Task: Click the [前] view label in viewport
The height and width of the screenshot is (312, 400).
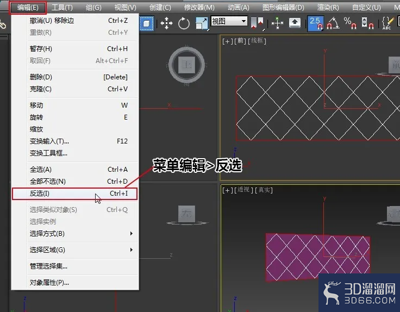Action: [240, 41]
